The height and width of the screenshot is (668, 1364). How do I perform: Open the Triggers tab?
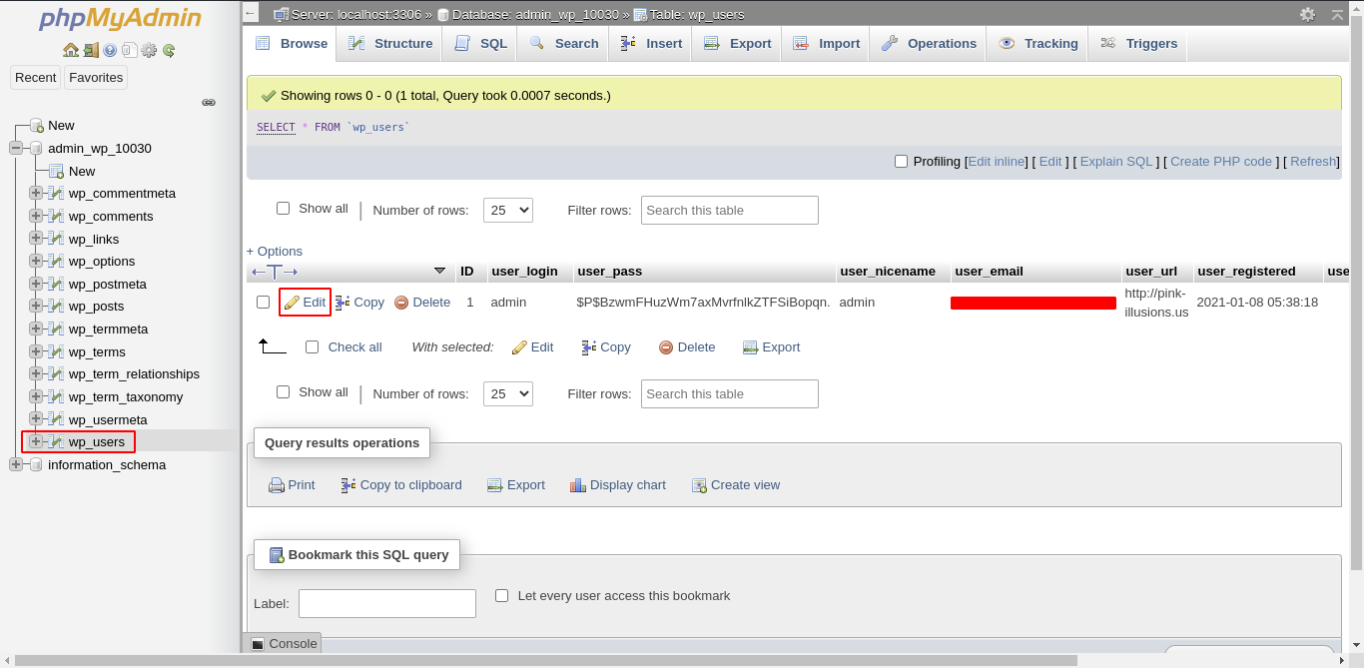(1138, 44)
